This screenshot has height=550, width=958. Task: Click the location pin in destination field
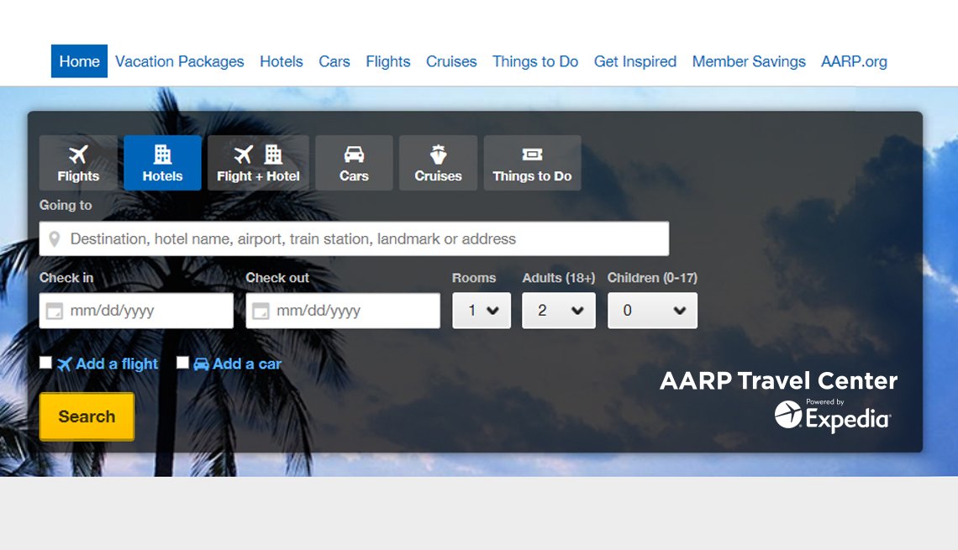(55, 238)
